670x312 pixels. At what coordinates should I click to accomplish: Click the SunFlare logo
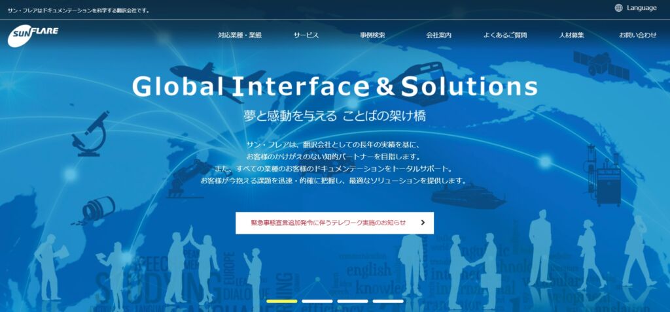tap(33, 36)
